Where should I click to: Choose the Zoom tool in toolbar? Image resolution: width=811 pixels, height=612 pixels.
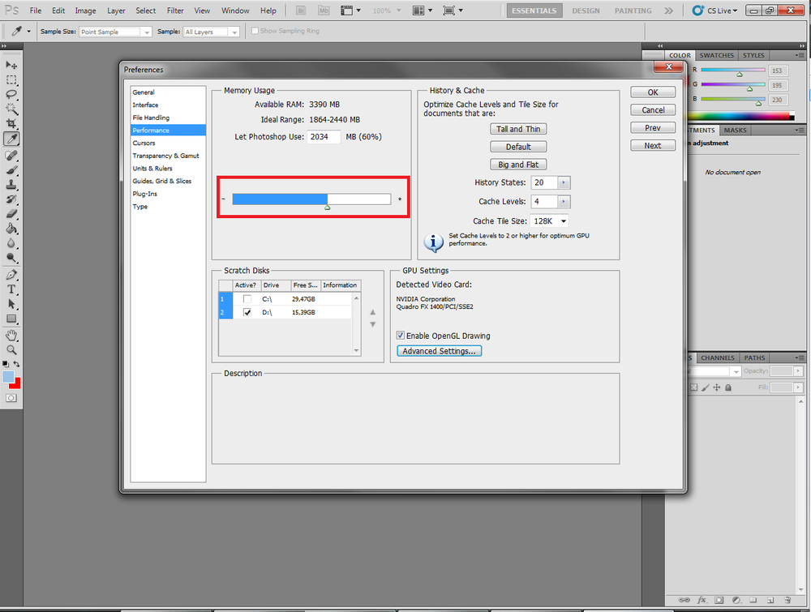[12, 349]
